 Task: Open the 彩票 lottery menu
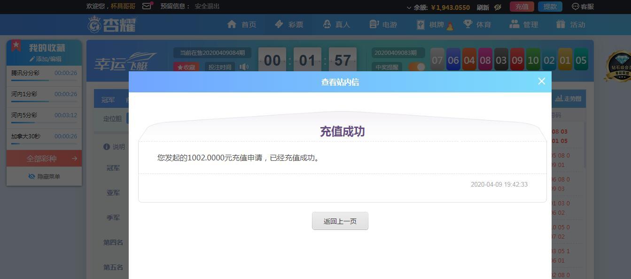point(289,24)
